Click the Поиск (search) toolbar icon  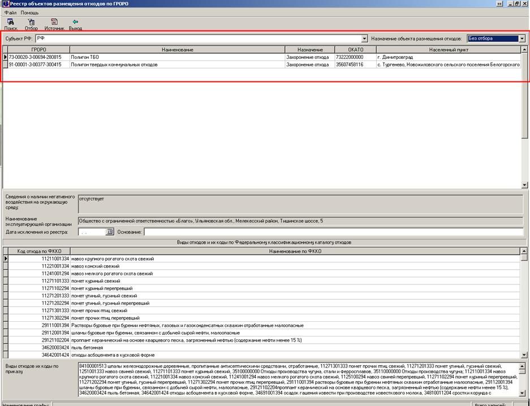[x=11, y=23]
